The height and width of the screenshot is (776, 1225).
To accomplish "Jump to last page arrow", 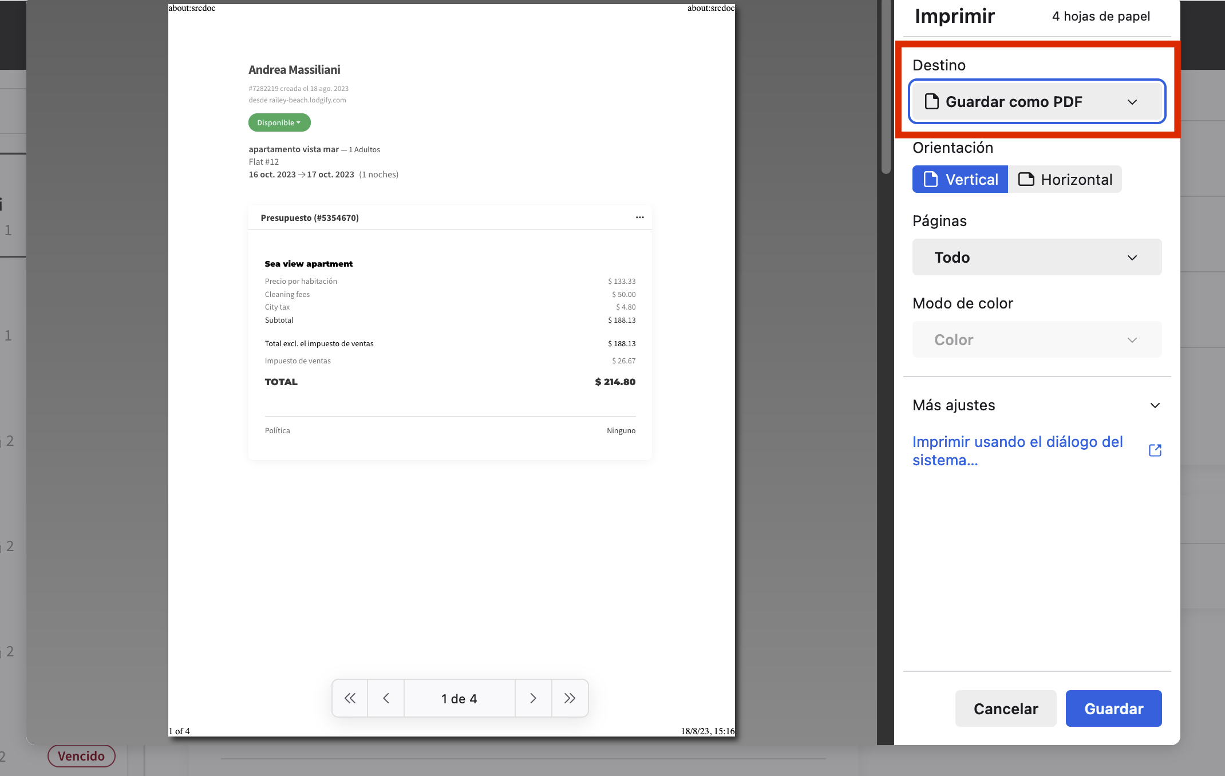I will coord(570,698).
